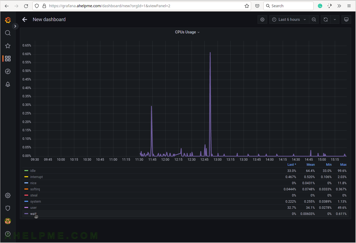Toggle the nice series in legend
356x243 pixels.
(x=33, y=183)
